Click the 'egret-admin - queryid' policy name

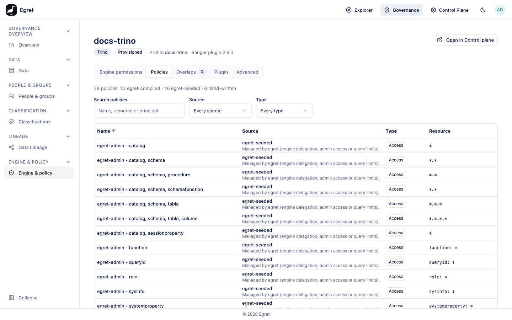121,262
